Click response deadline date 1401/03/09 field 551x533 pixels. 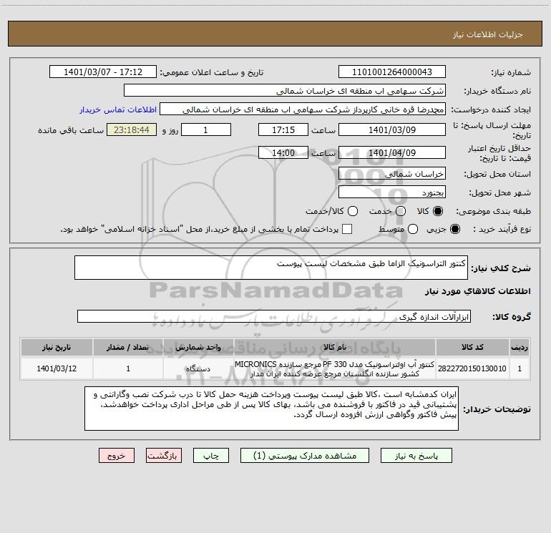click(x=392, y=129)
